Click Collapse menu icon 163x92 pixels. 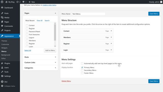click(x=2, y=86)
